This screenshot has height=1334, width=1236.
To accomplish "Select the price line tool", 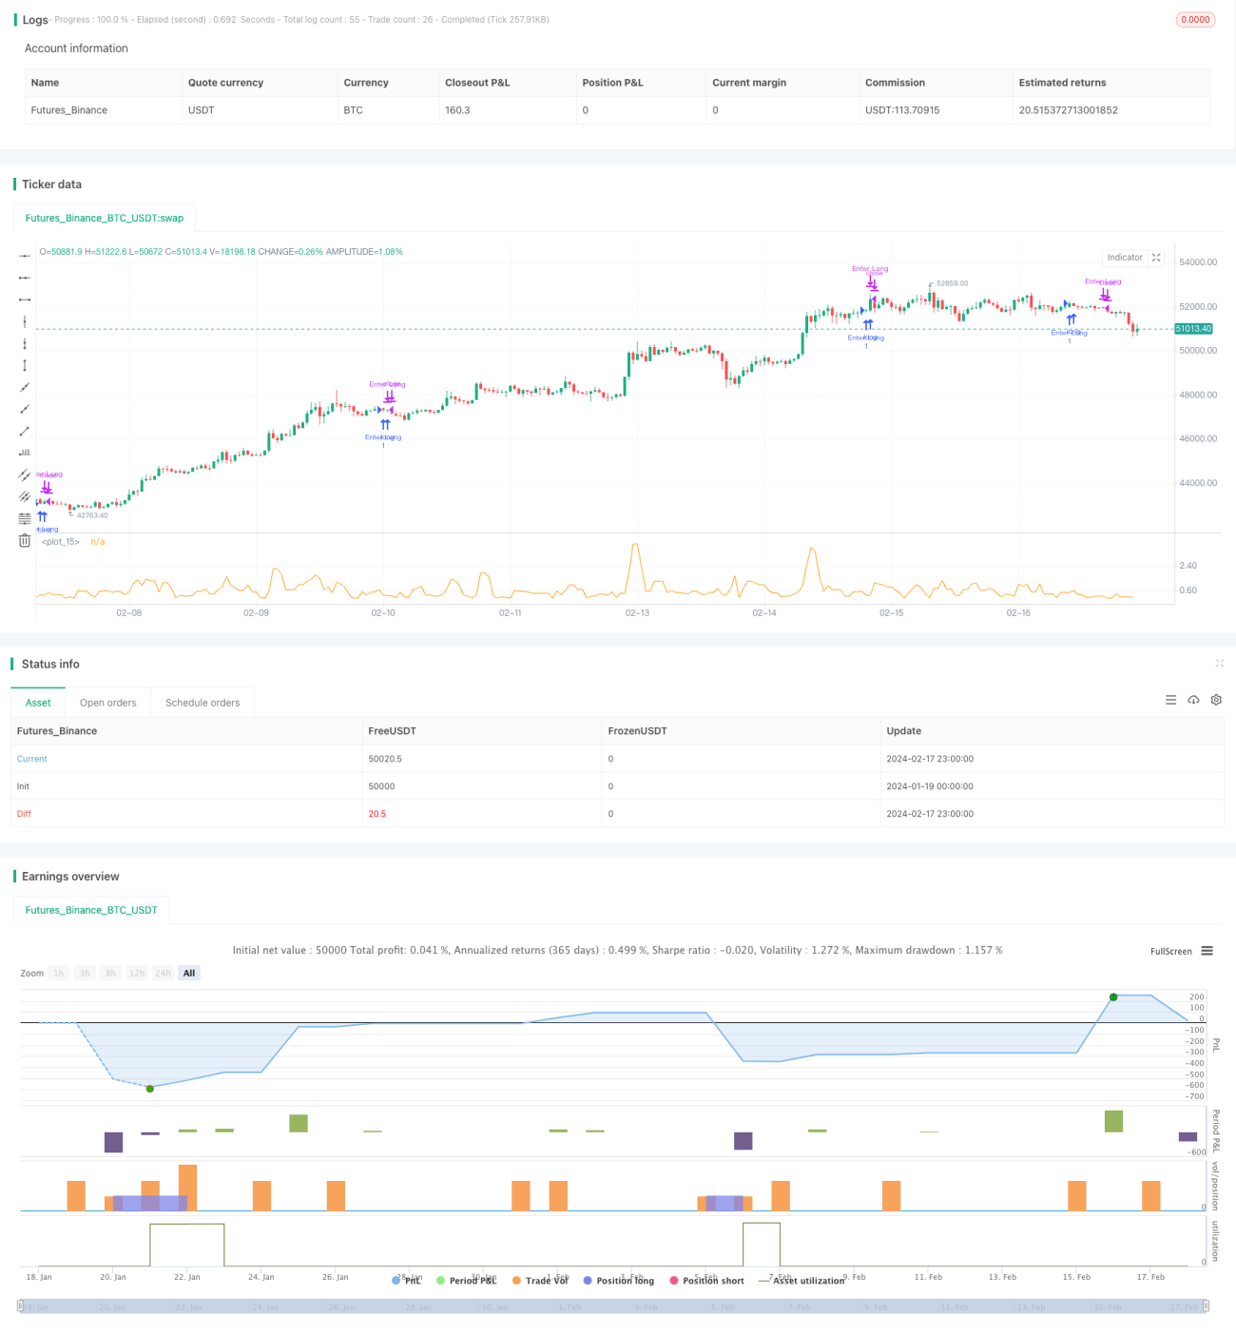I will click(25, 453).
